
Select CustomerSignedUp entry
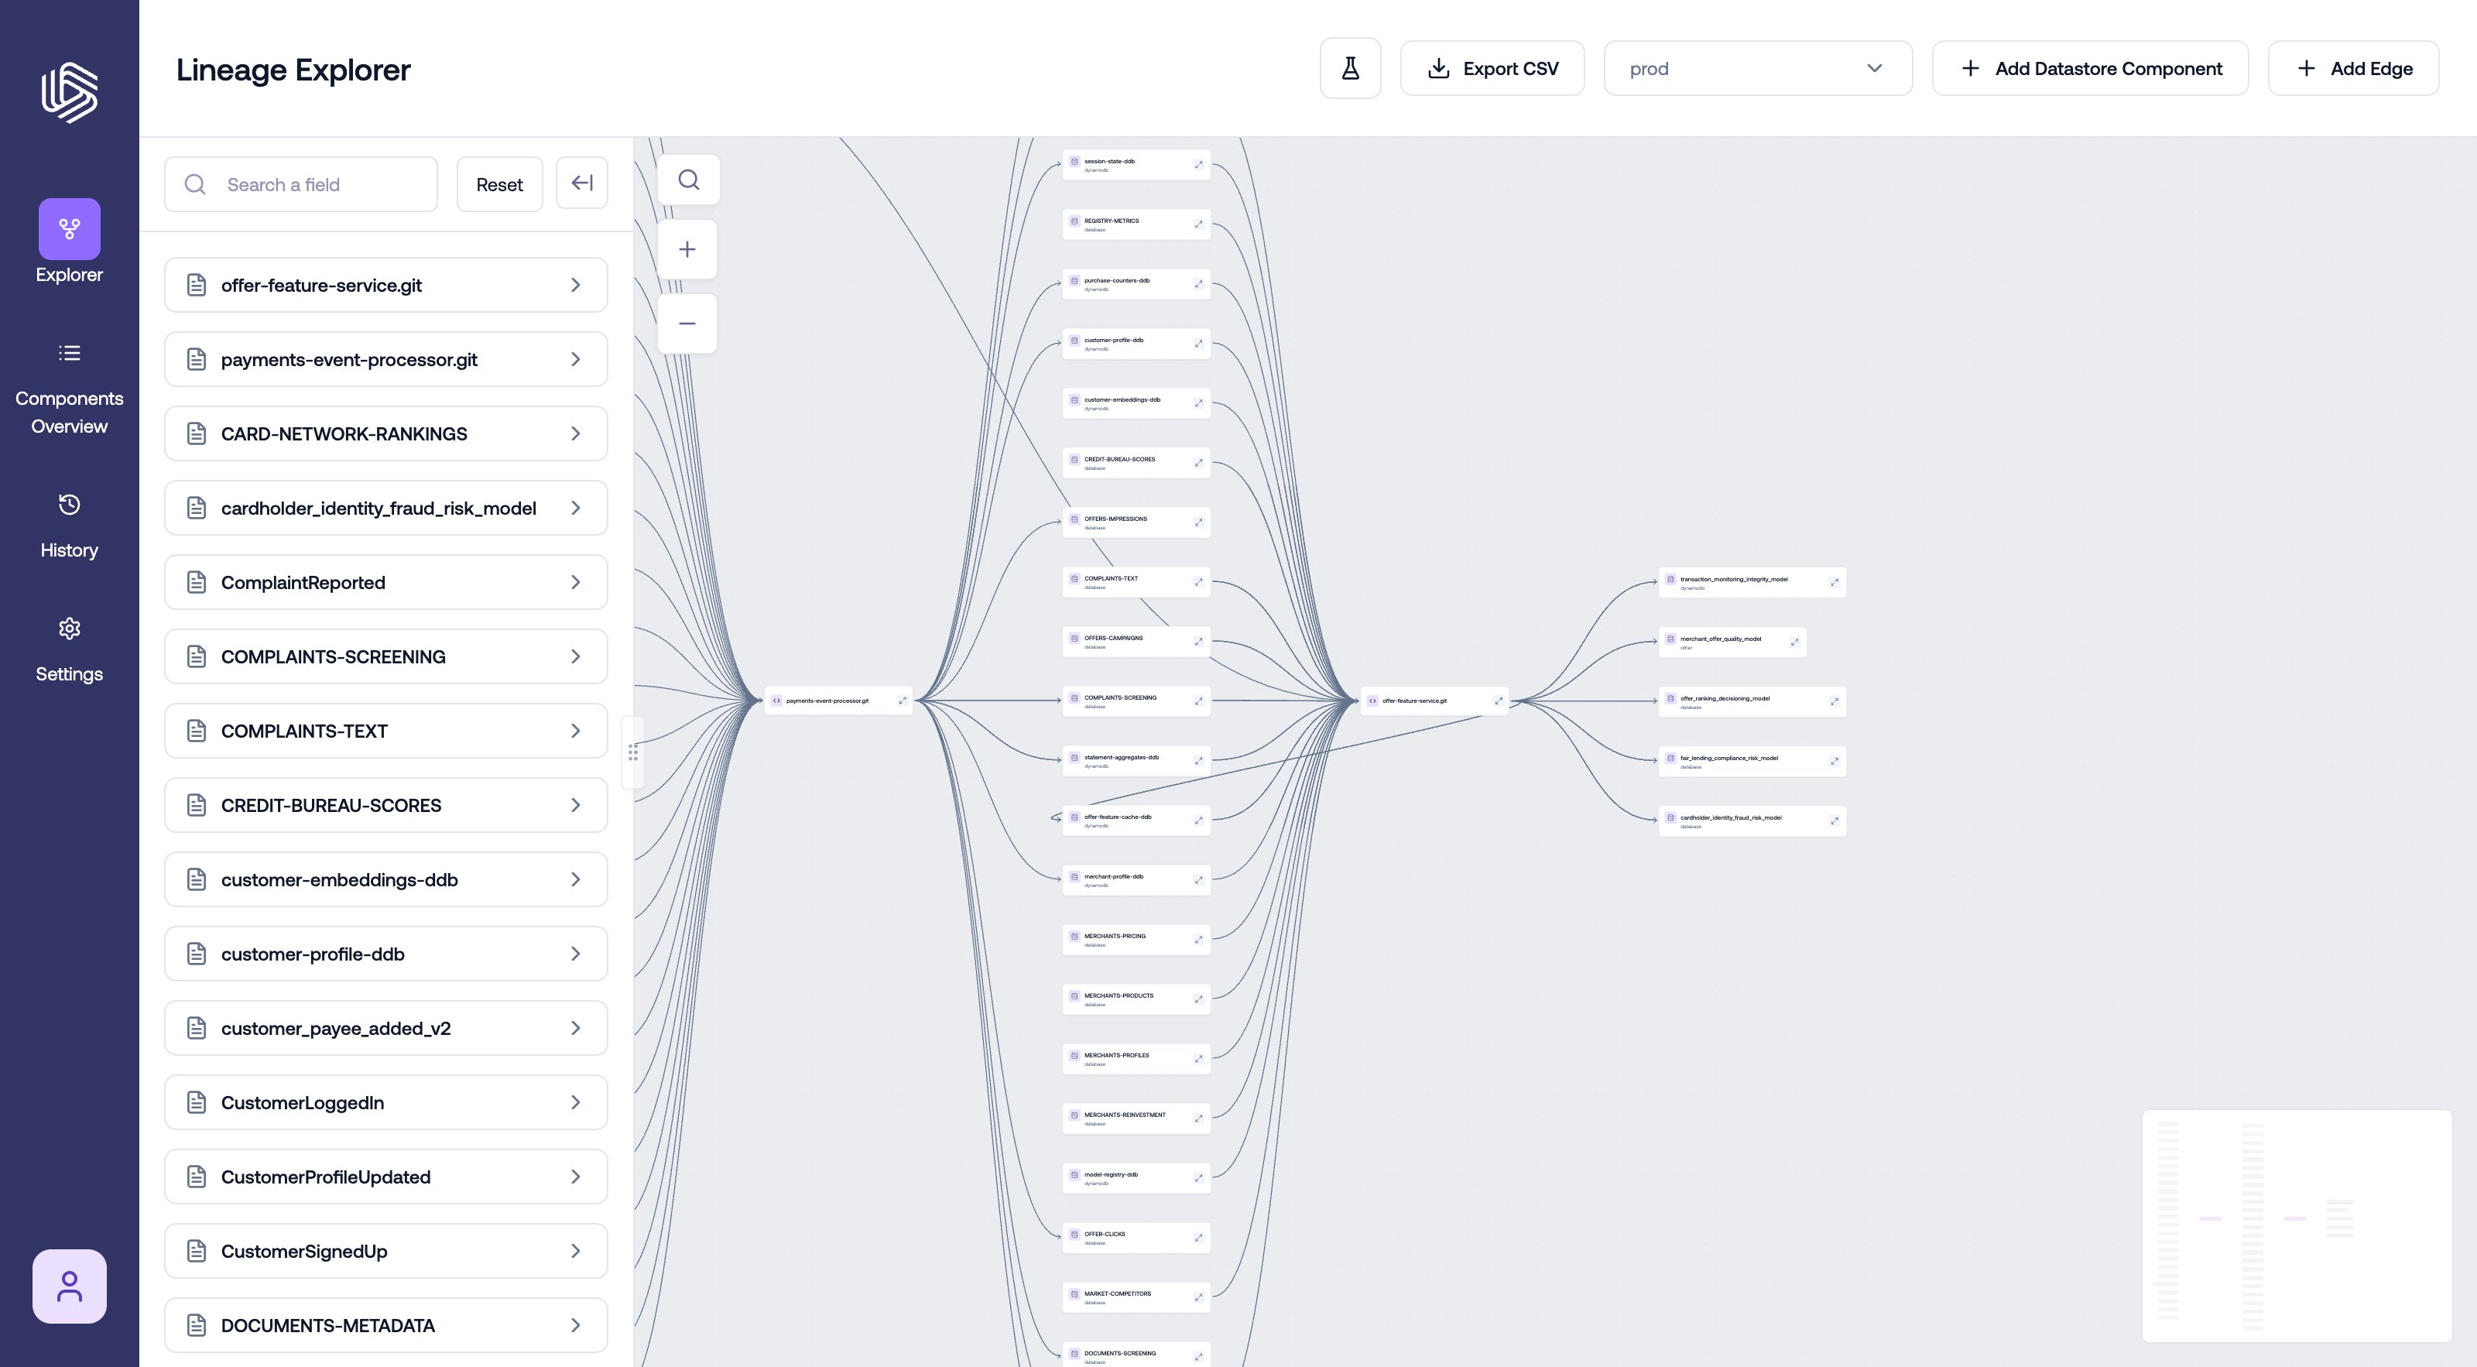click(385, 1252)
